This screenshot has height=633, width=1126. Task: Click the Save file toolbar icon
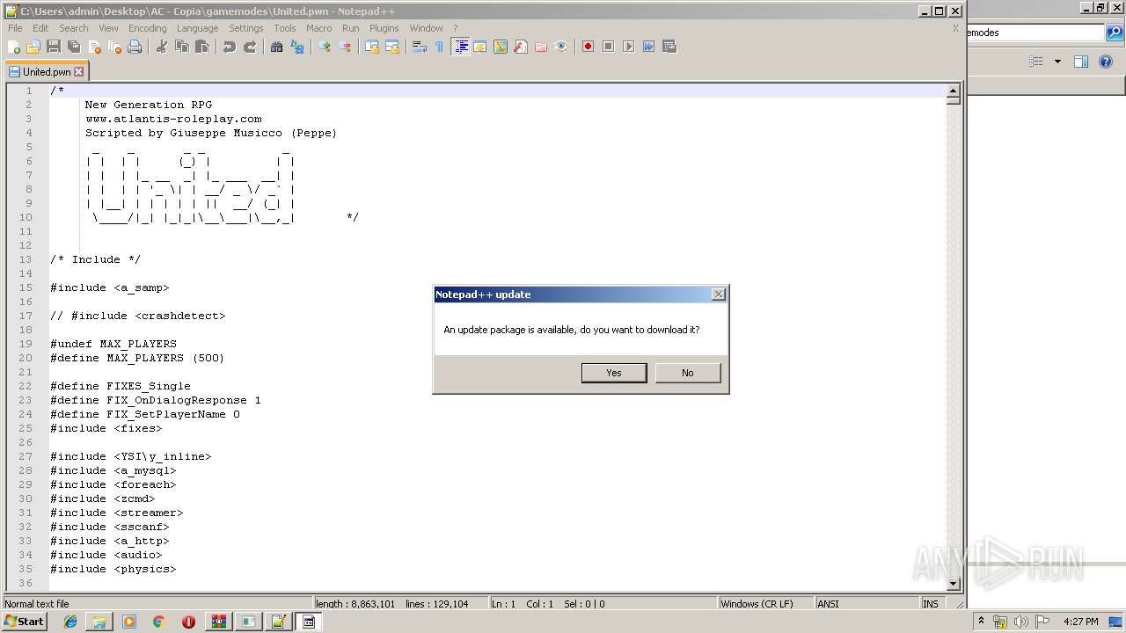pos(54,47)
